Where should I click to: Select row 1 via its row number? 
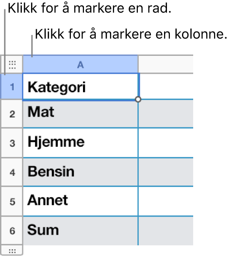pos(12,86)
